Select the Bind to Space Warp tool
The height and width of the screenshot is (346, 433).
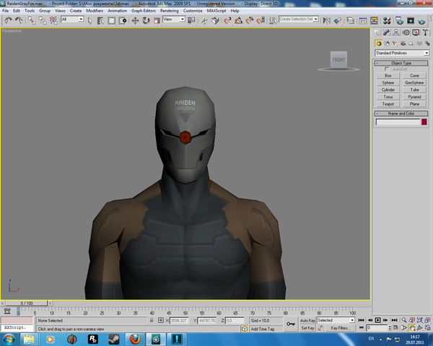53,20
